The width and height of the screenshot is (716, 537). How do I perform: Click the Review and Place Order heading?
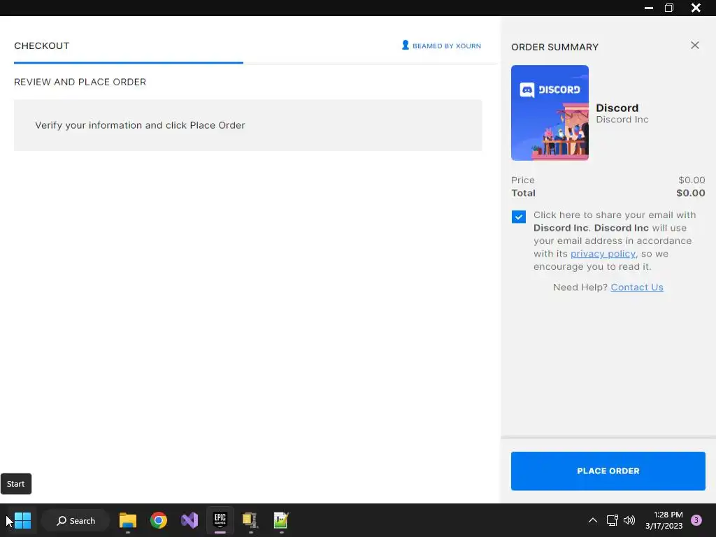tap(80, 82)
